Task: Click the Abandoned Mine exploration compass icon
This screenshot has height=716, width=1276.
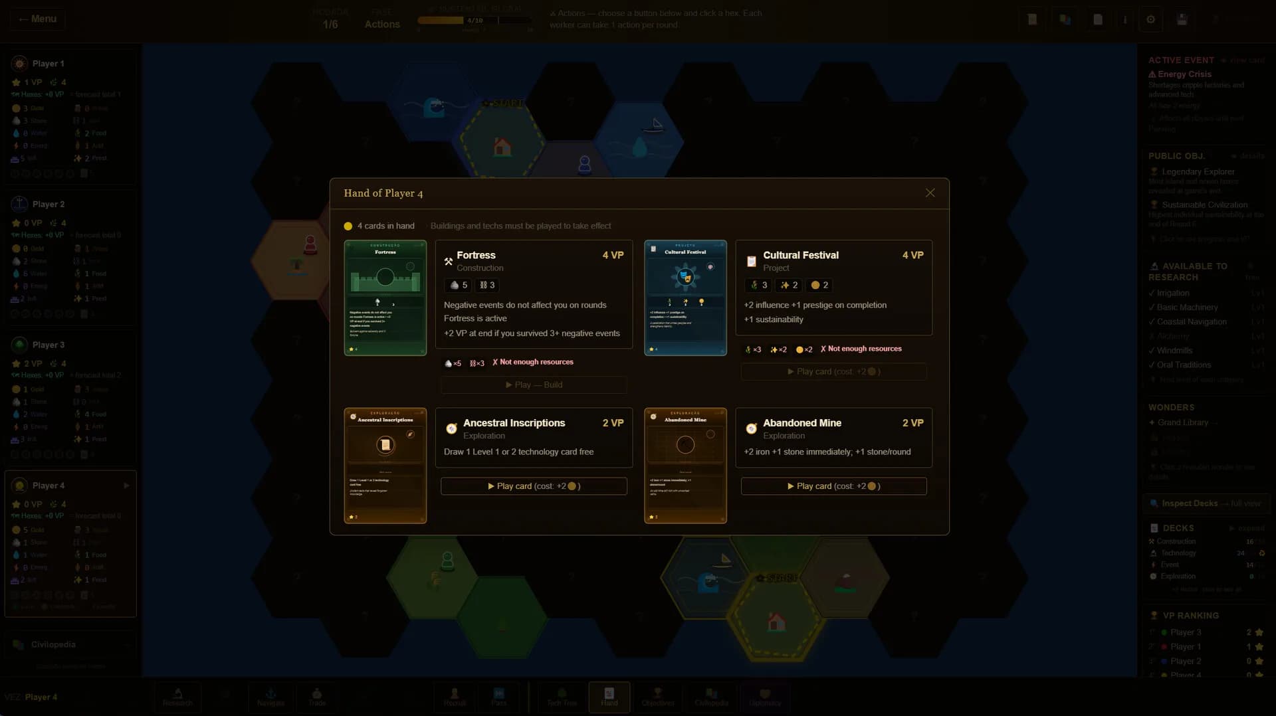Action: point(751,429)
